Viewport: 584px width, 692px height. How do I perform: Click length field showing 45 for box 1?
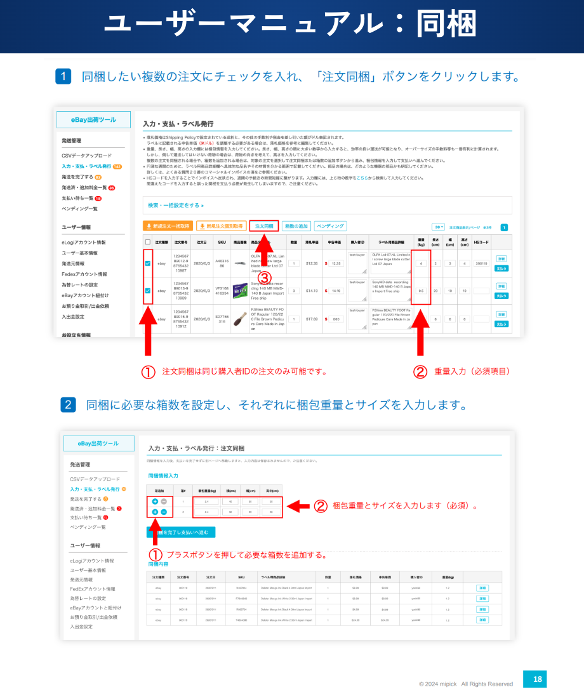(x=230, y=502)
